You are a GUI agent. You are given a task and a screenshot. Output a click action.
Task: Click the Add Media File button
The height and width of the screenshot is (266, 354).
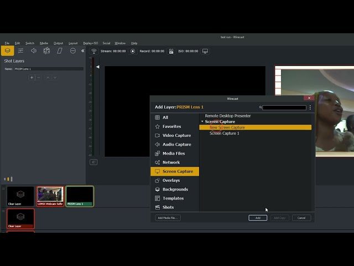click(x=168, y=218)
